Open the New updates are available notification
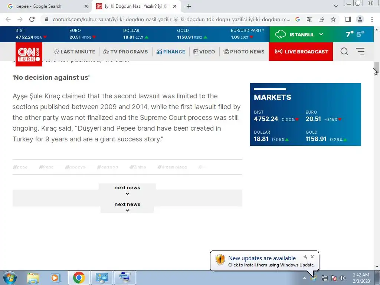 click(262, 258)
